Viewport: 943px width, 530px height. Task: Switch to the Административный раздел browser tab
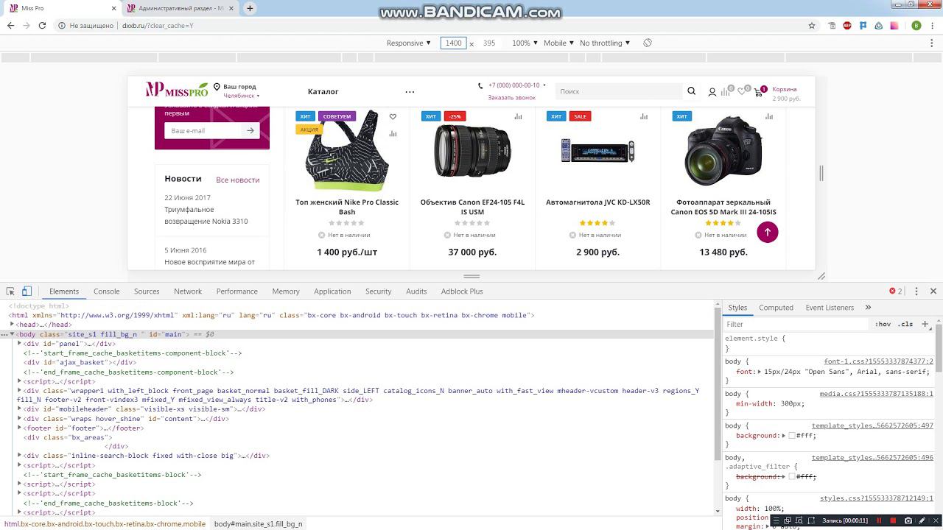click(180, 8)
